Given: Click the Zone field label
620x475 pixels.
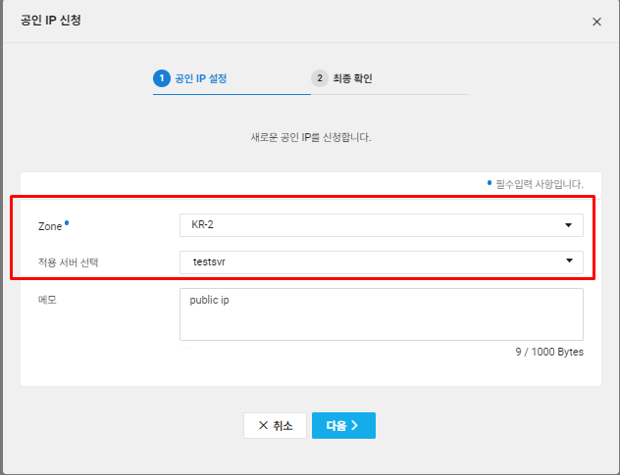Looking at the screenshot, I should click(50, 226).
